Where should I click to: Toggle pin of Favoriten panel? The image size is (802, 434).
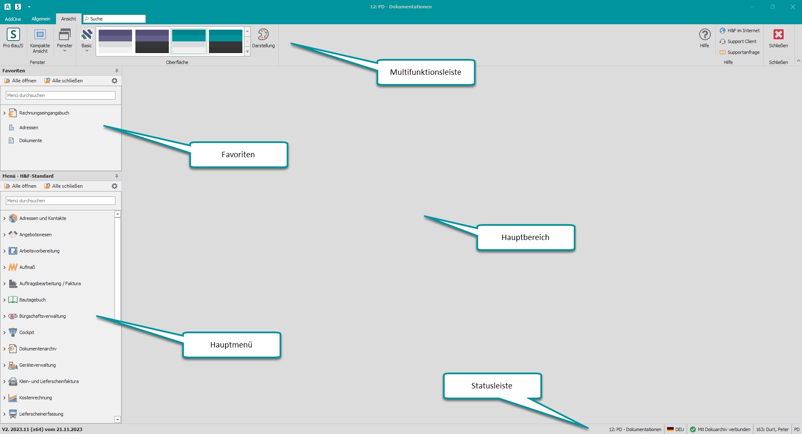[x=117, y=71]
